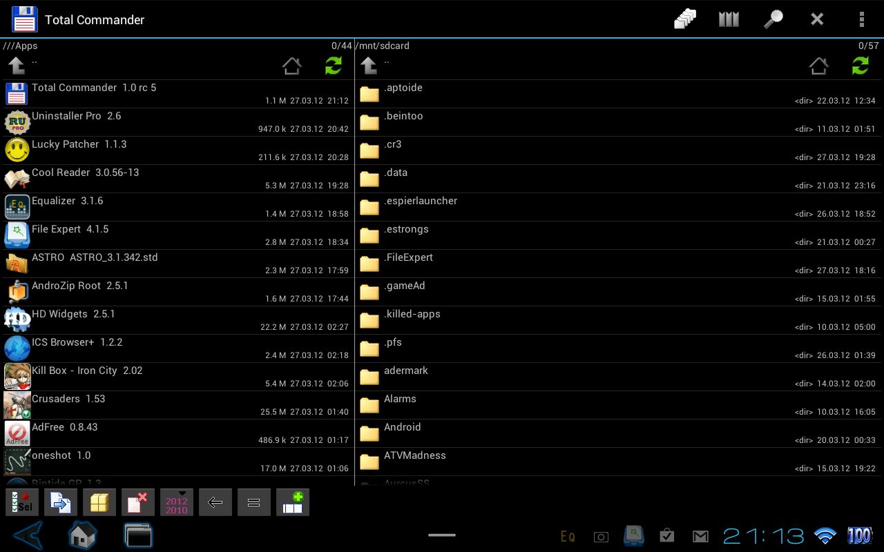The image size is (884, 552).
Task: Open the .beintoo folder
Action: tap(619, 122)
